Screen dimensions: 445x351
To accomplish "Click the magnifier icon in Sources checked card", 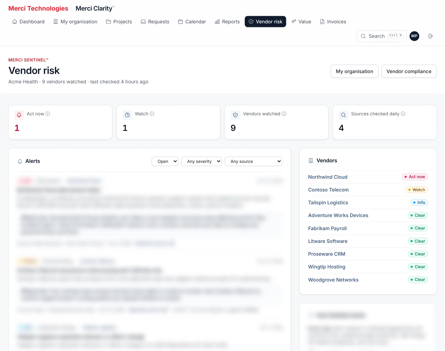I will tap(343, 115).
